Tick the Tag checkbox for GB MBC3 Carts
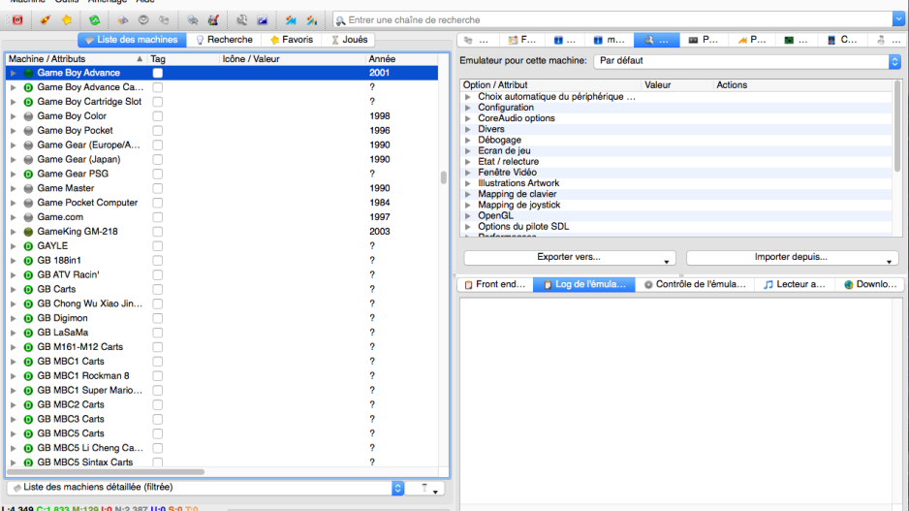This screenshot has height=511, width=909. pos(157,419)
